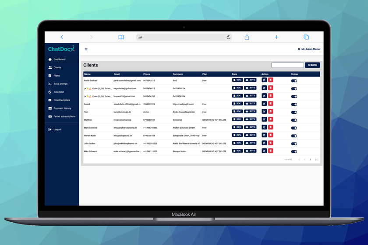Open Safari bookmarks book icon
Screen dimensions: 368x245
[121, 37]
